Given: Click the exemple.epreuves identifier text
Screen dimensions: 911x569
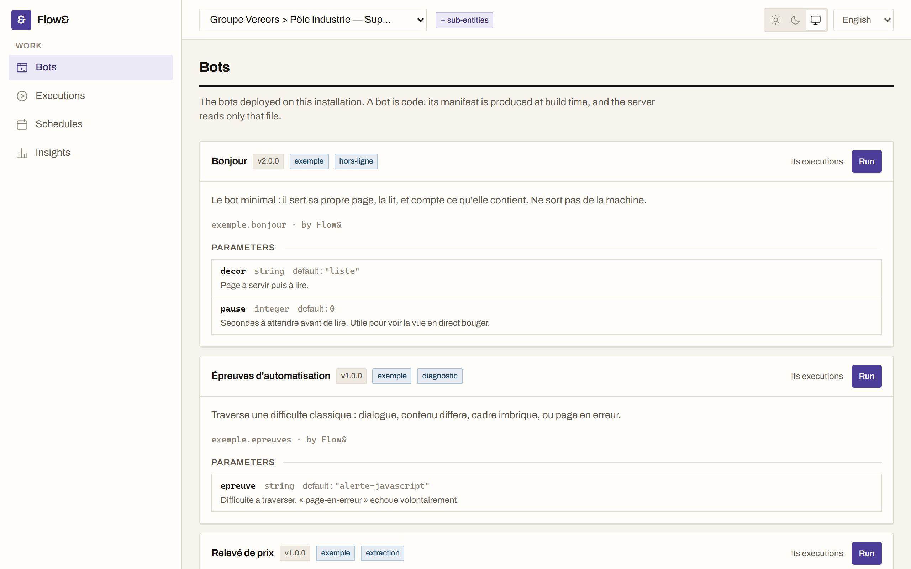Looking at the screenshot, I should [x=251, y=440].
